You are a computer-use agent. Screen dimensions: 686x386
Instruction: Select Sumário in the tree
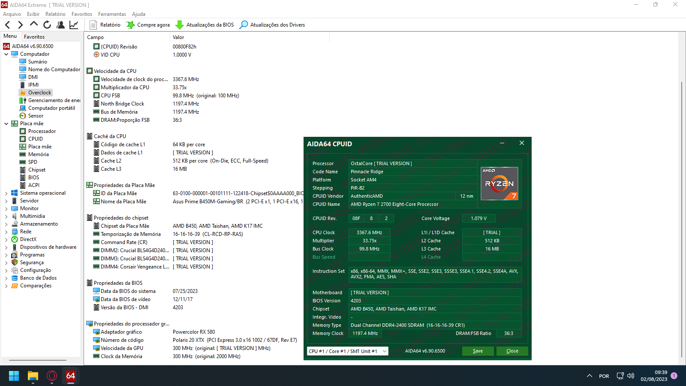[x=38, y=62]
